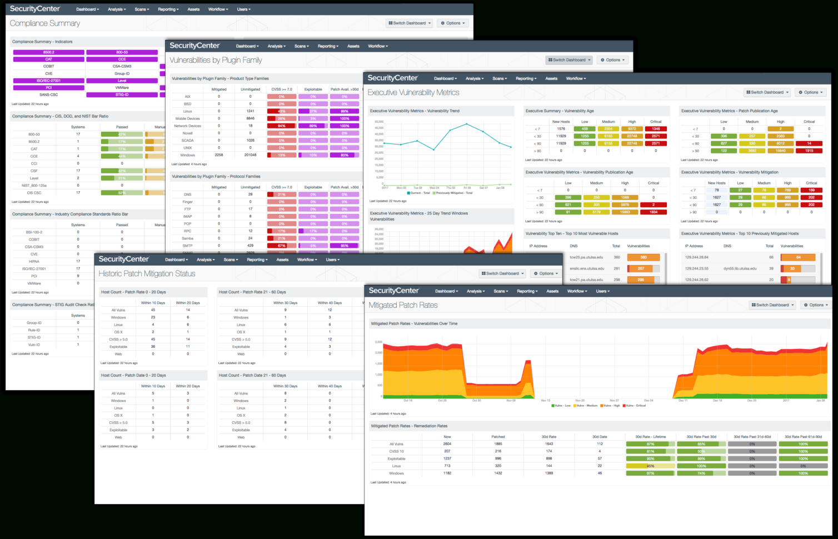838x539 pixels.
Task: Click the SecurityCenter logo above Historic Patch Mitigation Status
Action: 124,259
